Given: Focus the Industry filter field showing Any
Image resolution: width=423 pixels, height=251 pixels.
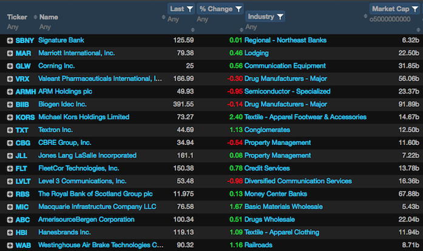Looking at the screenshot, I should [251, 27].
